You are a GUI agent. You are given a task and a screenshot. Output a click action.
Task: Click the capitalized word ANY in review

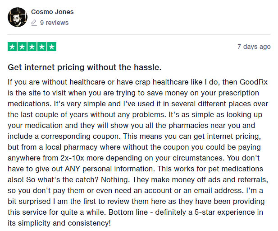tap(73, 169)
